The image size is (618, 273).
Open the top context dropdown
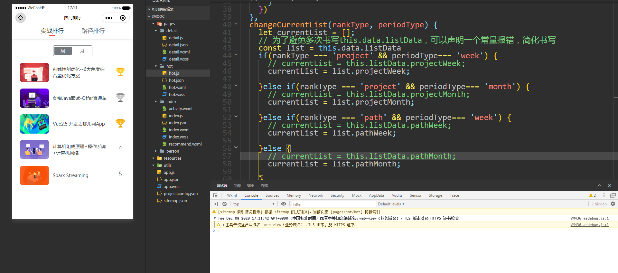(x=253, y=204)
